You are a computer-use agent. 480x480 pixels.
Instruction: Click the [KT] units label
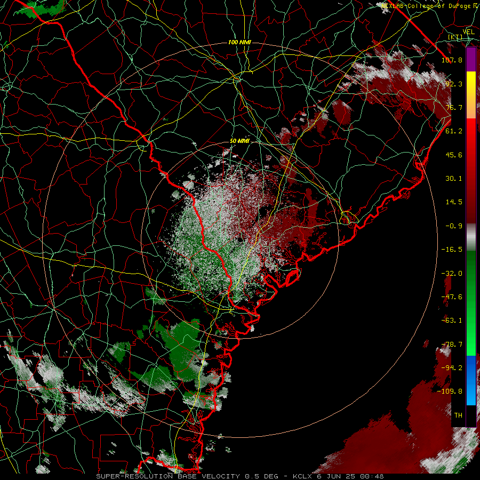(x=455, y=37)
